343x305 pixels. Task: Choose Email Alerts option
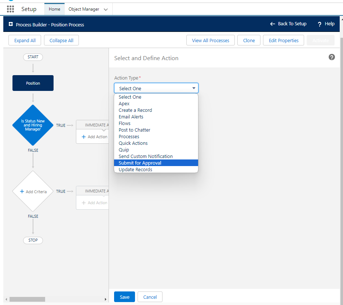[x=156, y=117]
